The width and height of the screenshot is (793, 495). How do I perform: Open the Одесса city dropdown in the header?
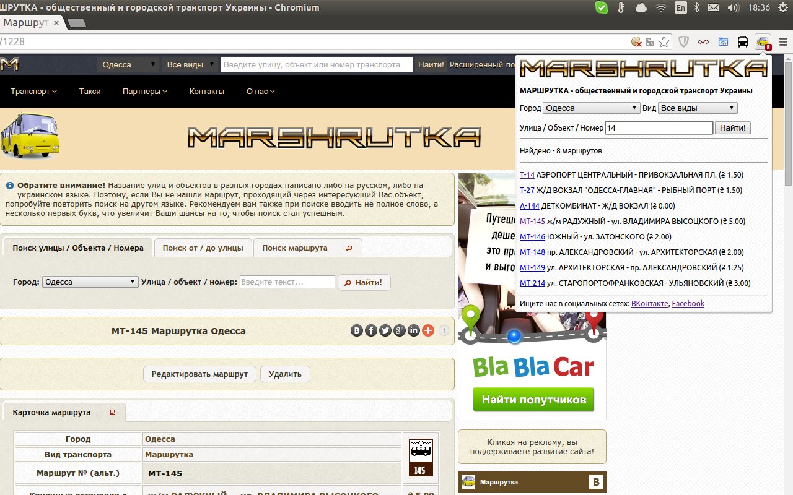[128, 64]
